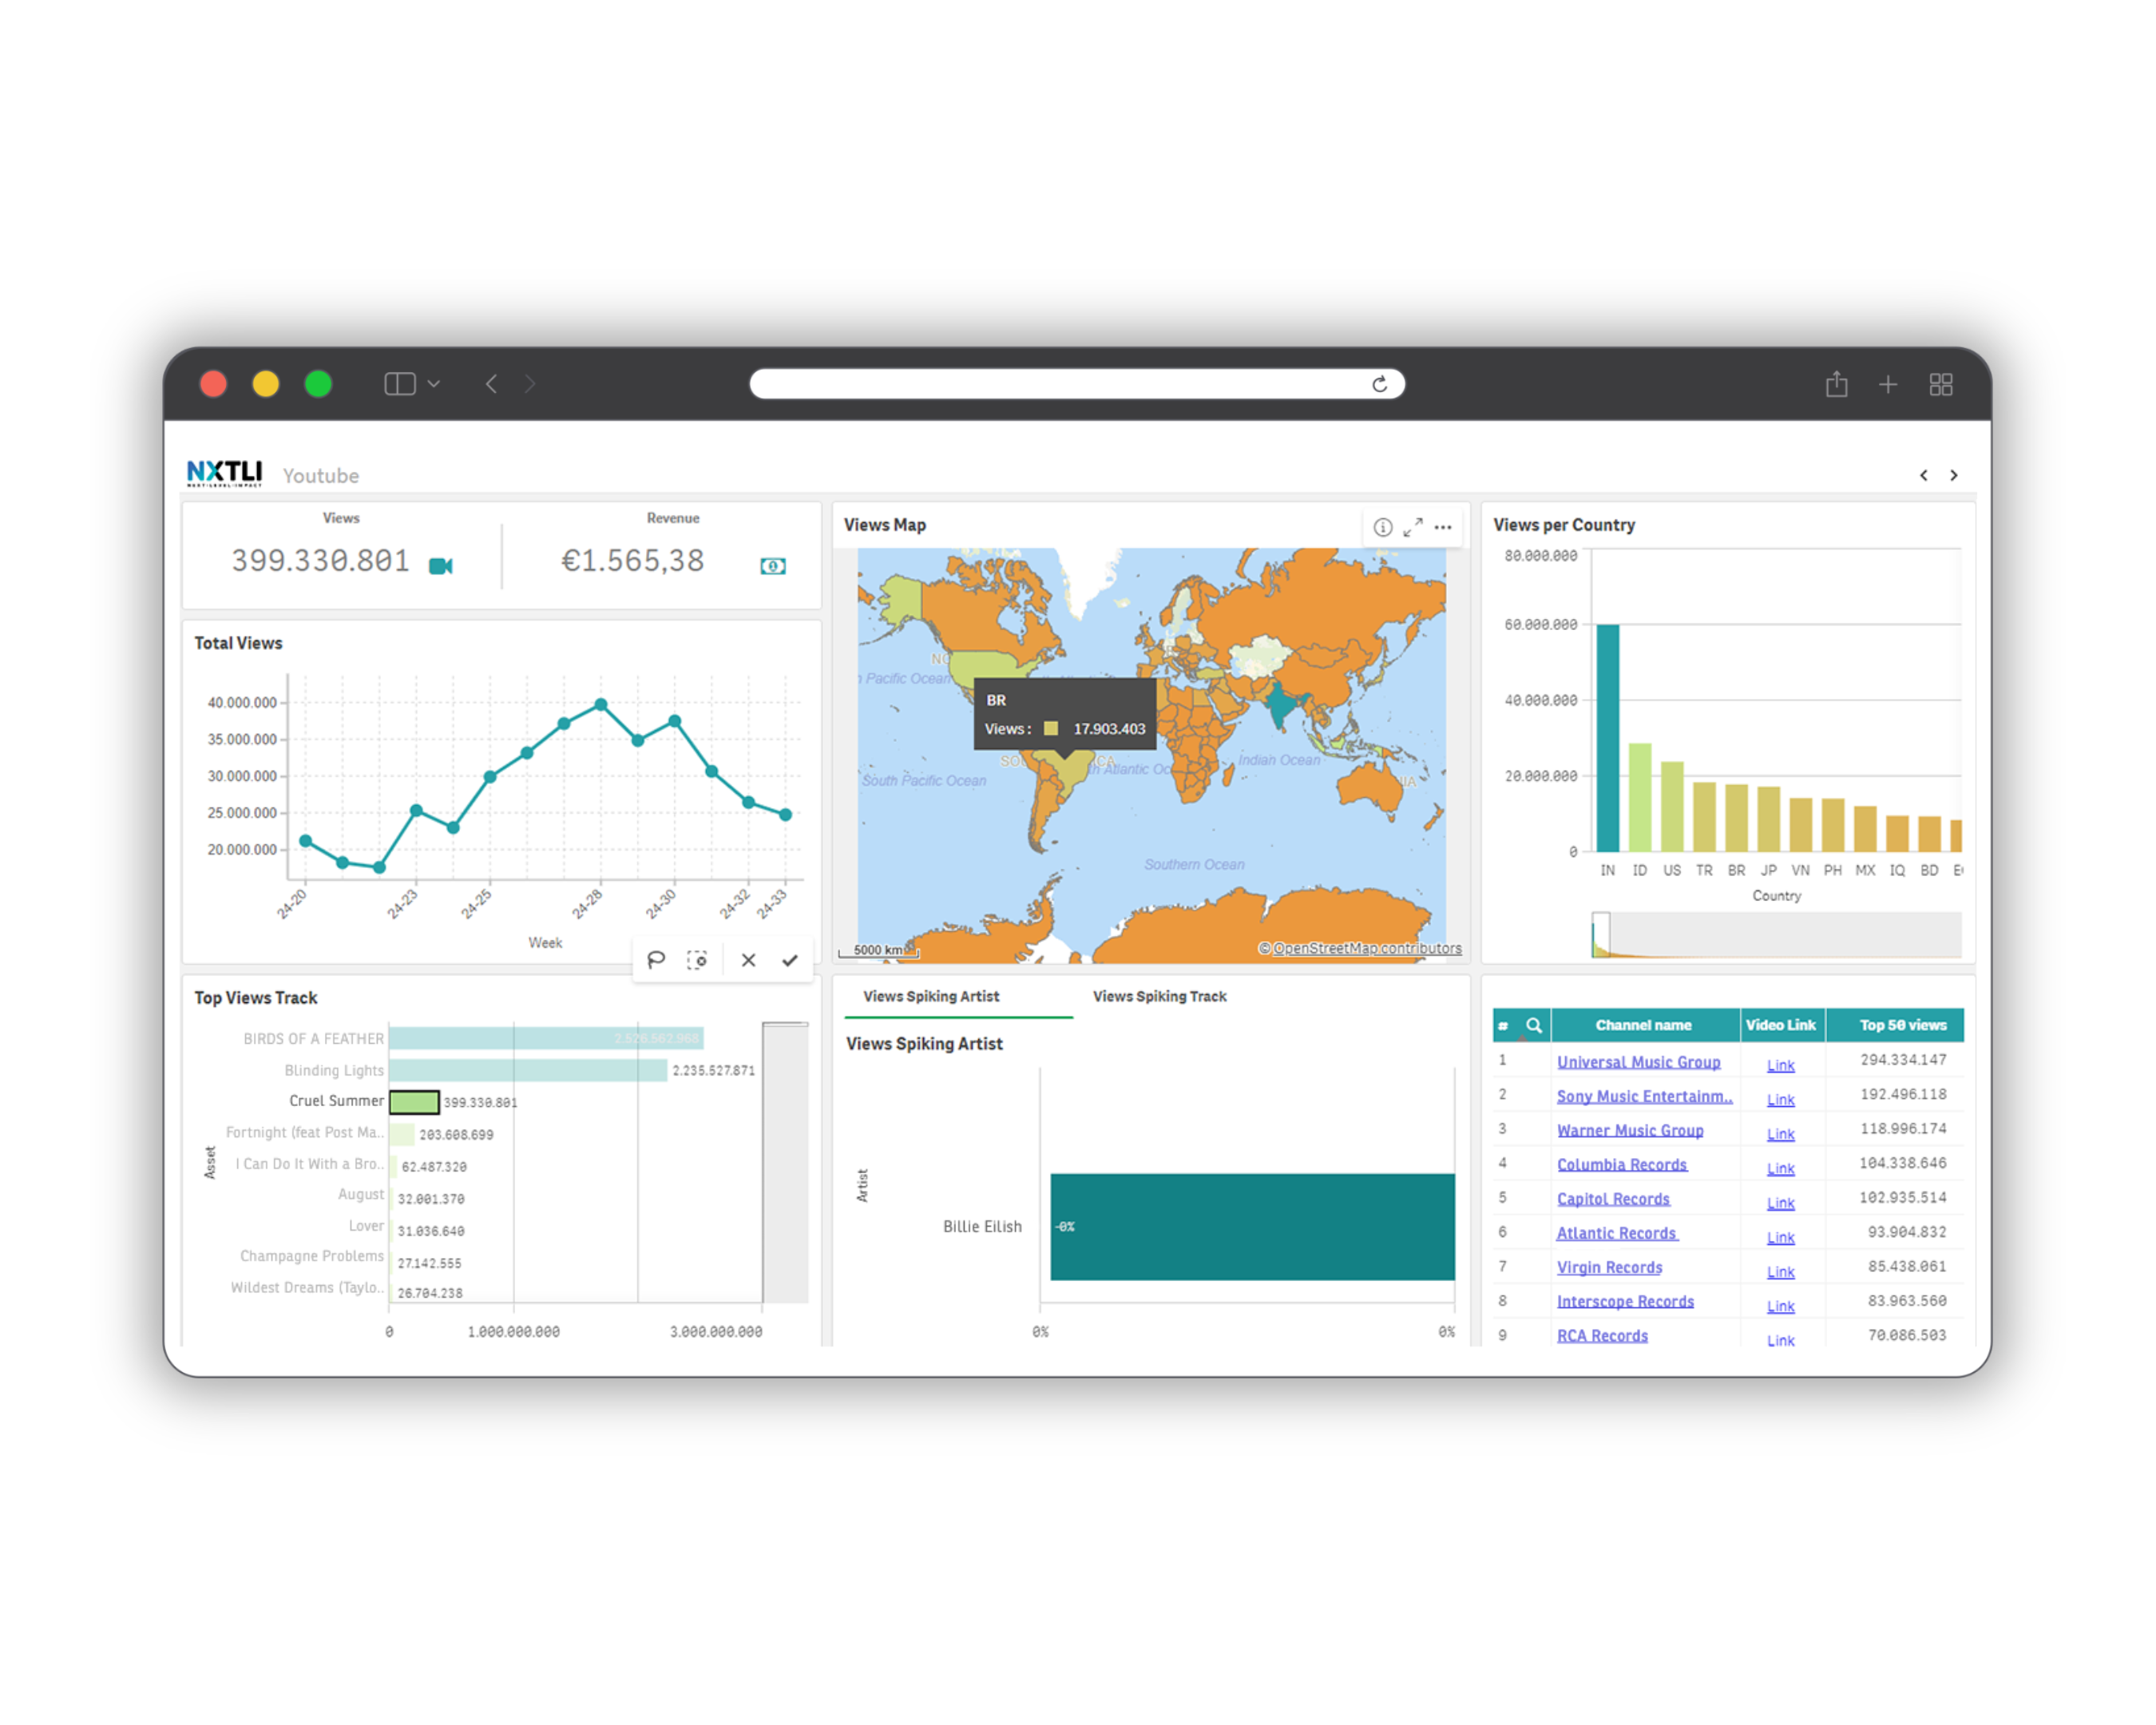The image size is (2156, 1725).
Task: Open Atlantic Records channel link
Action: coord(1617,1233)
